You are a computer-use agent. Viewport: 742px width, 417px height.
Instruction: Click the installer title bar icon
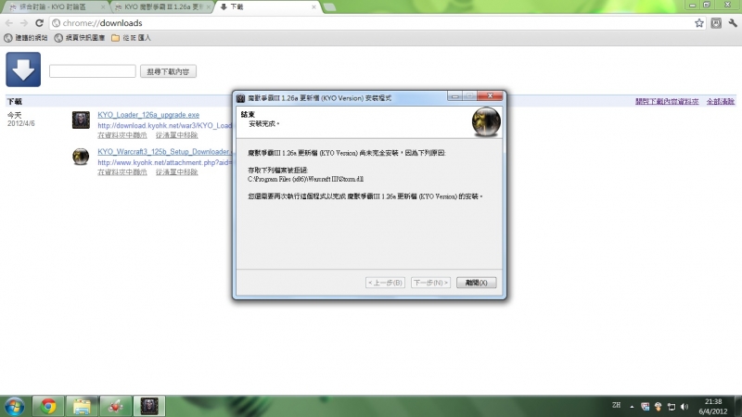click(x=240, y=98)
